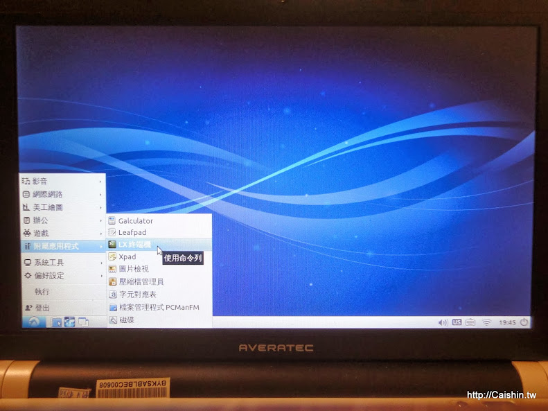Click the keyboard tray icon
548x411 pixels.
(x=470, y=322)
